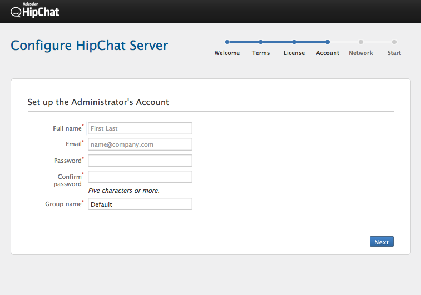Click the Five characters or more hint
The width and height of the screenshot is (421, 295).
124,191
